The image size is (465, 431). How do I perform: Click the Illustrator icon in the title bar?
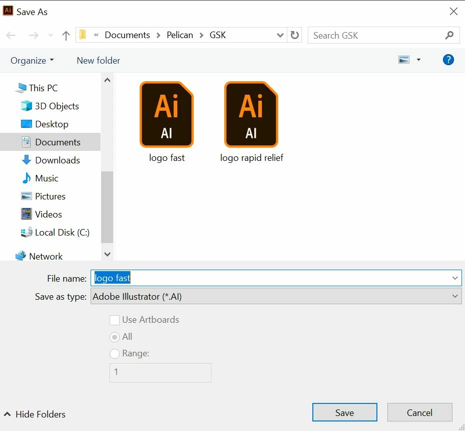[x=8, y=11]
